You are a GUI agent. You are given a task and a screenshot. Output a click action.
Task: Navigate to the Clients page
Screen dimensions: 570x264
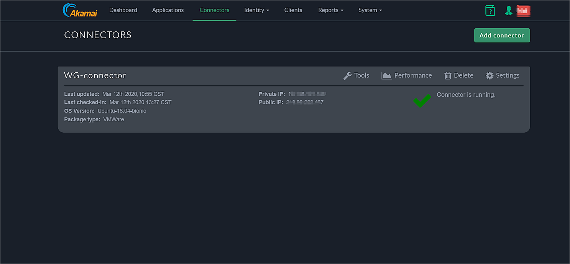click(293, 10)
